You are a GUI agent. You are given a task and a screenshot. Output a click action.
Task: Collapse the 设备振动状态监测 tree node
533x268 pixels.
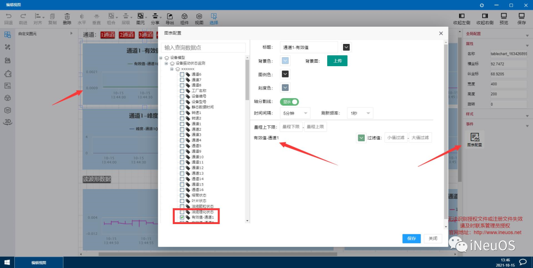pyautogui.click(x=166, y=64)
